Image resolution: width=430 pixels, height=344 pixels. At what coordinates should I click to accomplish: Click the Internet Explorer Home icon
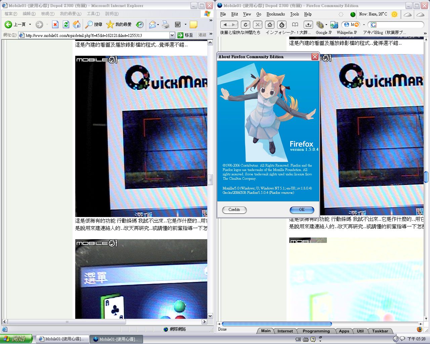click(x=77, y=25)
